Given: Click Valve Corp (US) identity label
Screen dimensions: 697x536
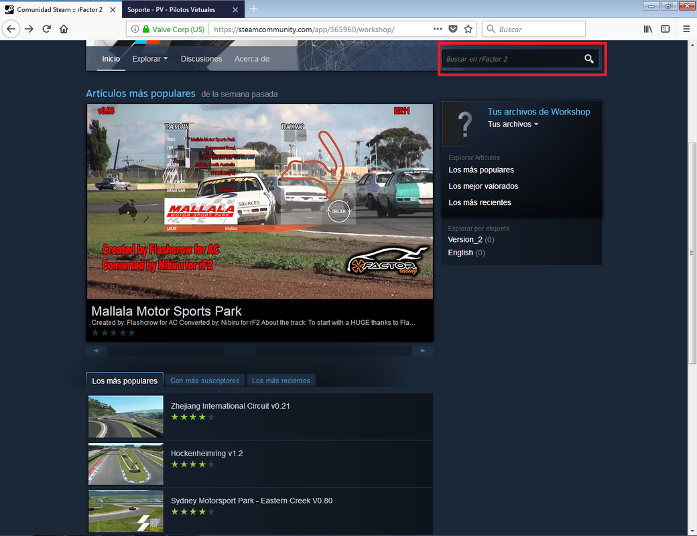Looking at the screenshot, I should (178, 29).
